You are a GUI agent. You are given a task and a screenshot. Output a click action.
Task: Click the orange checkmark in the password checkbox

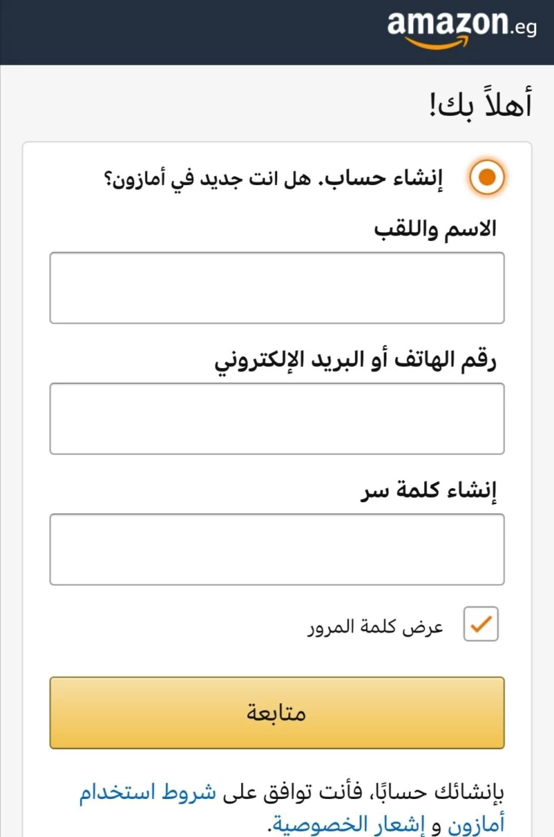479,623
